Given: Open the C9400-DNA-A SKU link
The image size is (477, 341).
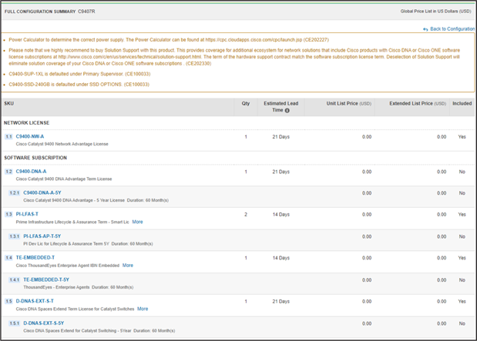Looking at the screenshot, I should 31,172.
